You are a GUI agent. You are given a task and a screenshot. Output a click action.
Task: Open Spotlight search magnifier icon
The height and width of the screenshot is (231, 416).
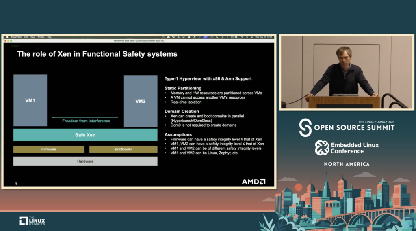click(x=247, y=37)
